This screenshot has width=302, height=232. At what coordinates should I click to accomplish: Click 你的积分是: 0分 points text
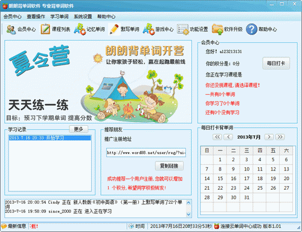222,64
